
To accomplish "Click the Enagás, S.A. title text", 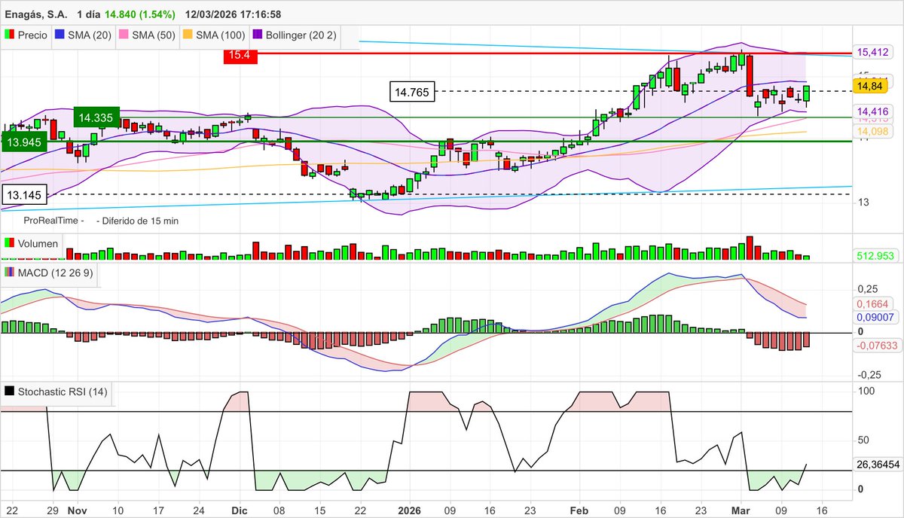I will tap(35, 14).
